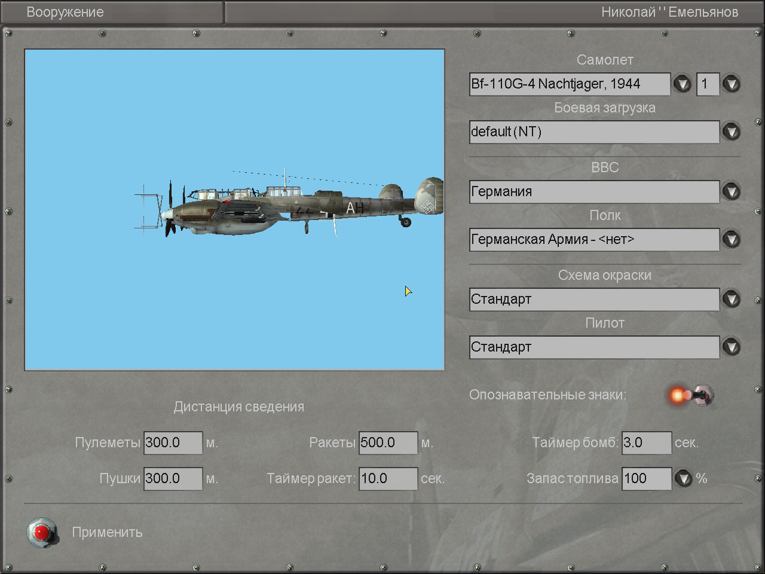Screen dimensions: 765x574
Task: Click the Германия country field
Action: [x=594, y=191]
